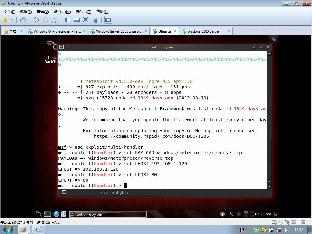Click the 03:26 pm panel clock
The width and height of the screenshot is (312, 234).
263,214
